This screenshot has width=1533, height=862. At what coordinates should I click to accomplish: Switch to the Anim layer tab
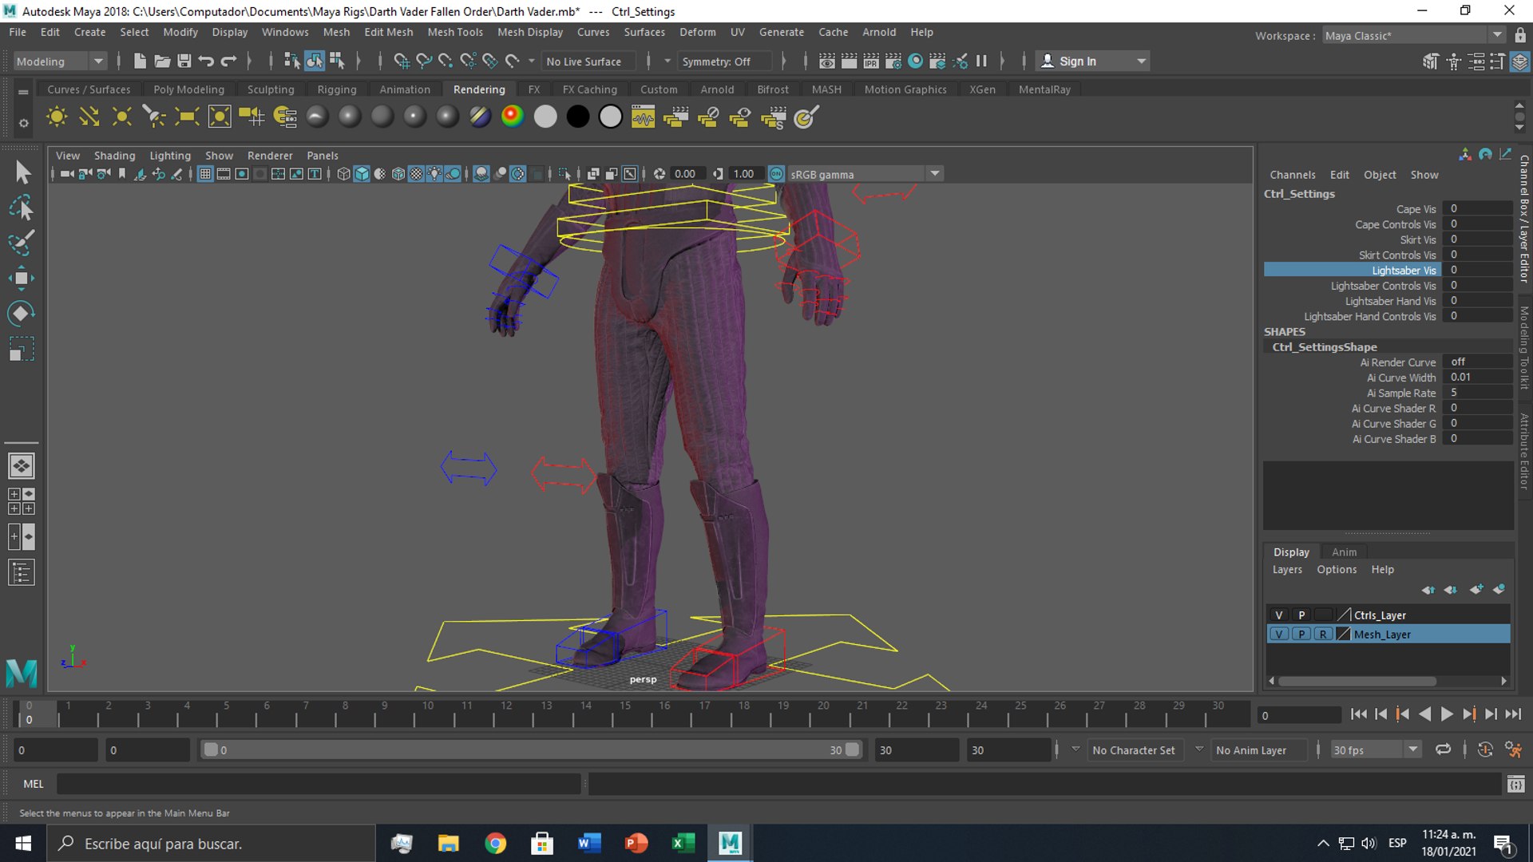[x=1344, y=552]
